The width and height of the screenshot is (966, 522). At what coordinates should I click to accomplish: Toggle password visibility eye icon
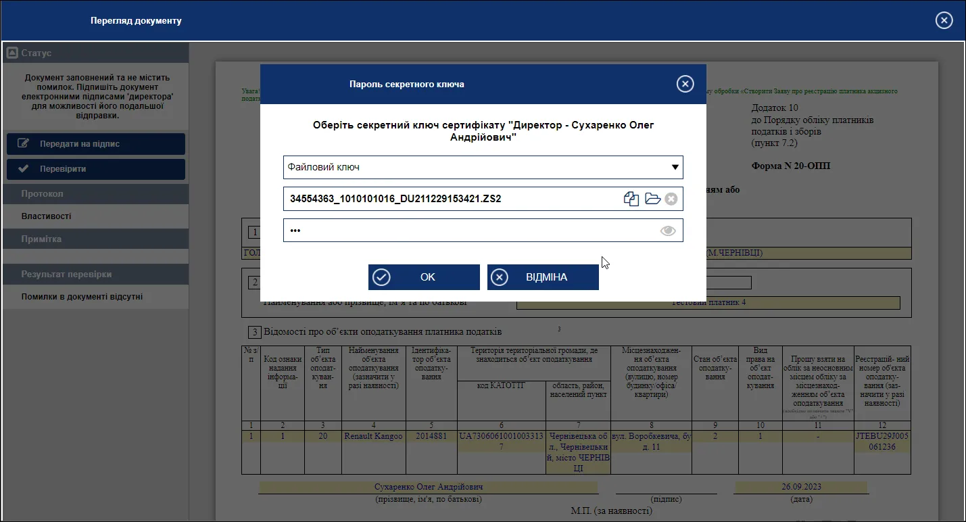pos(668,231)
